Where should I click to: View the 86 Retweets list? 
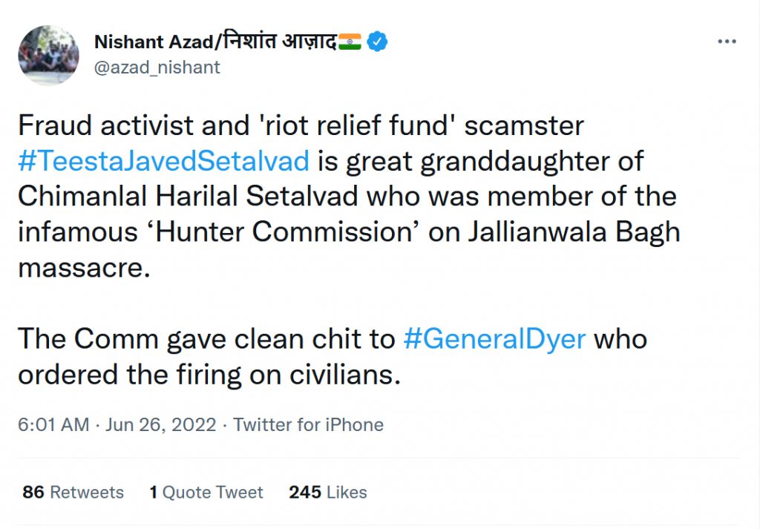[73, 492]
